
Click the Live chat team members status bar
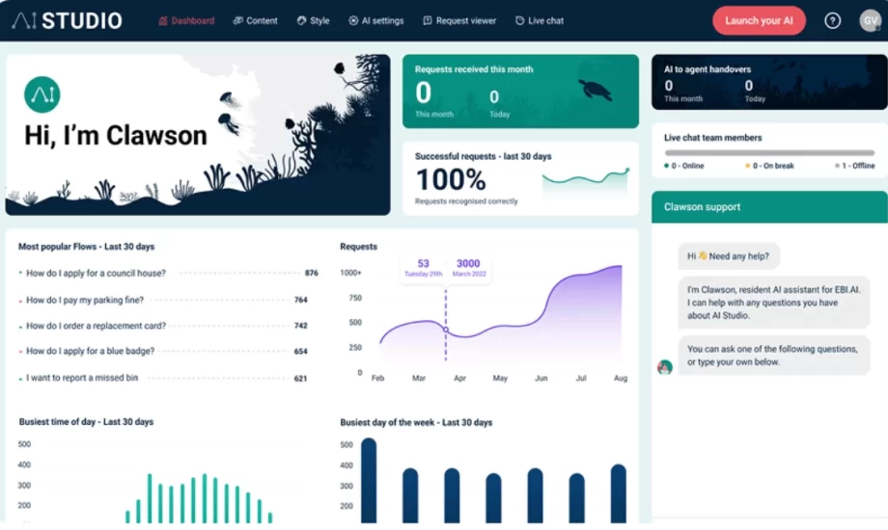769,152
